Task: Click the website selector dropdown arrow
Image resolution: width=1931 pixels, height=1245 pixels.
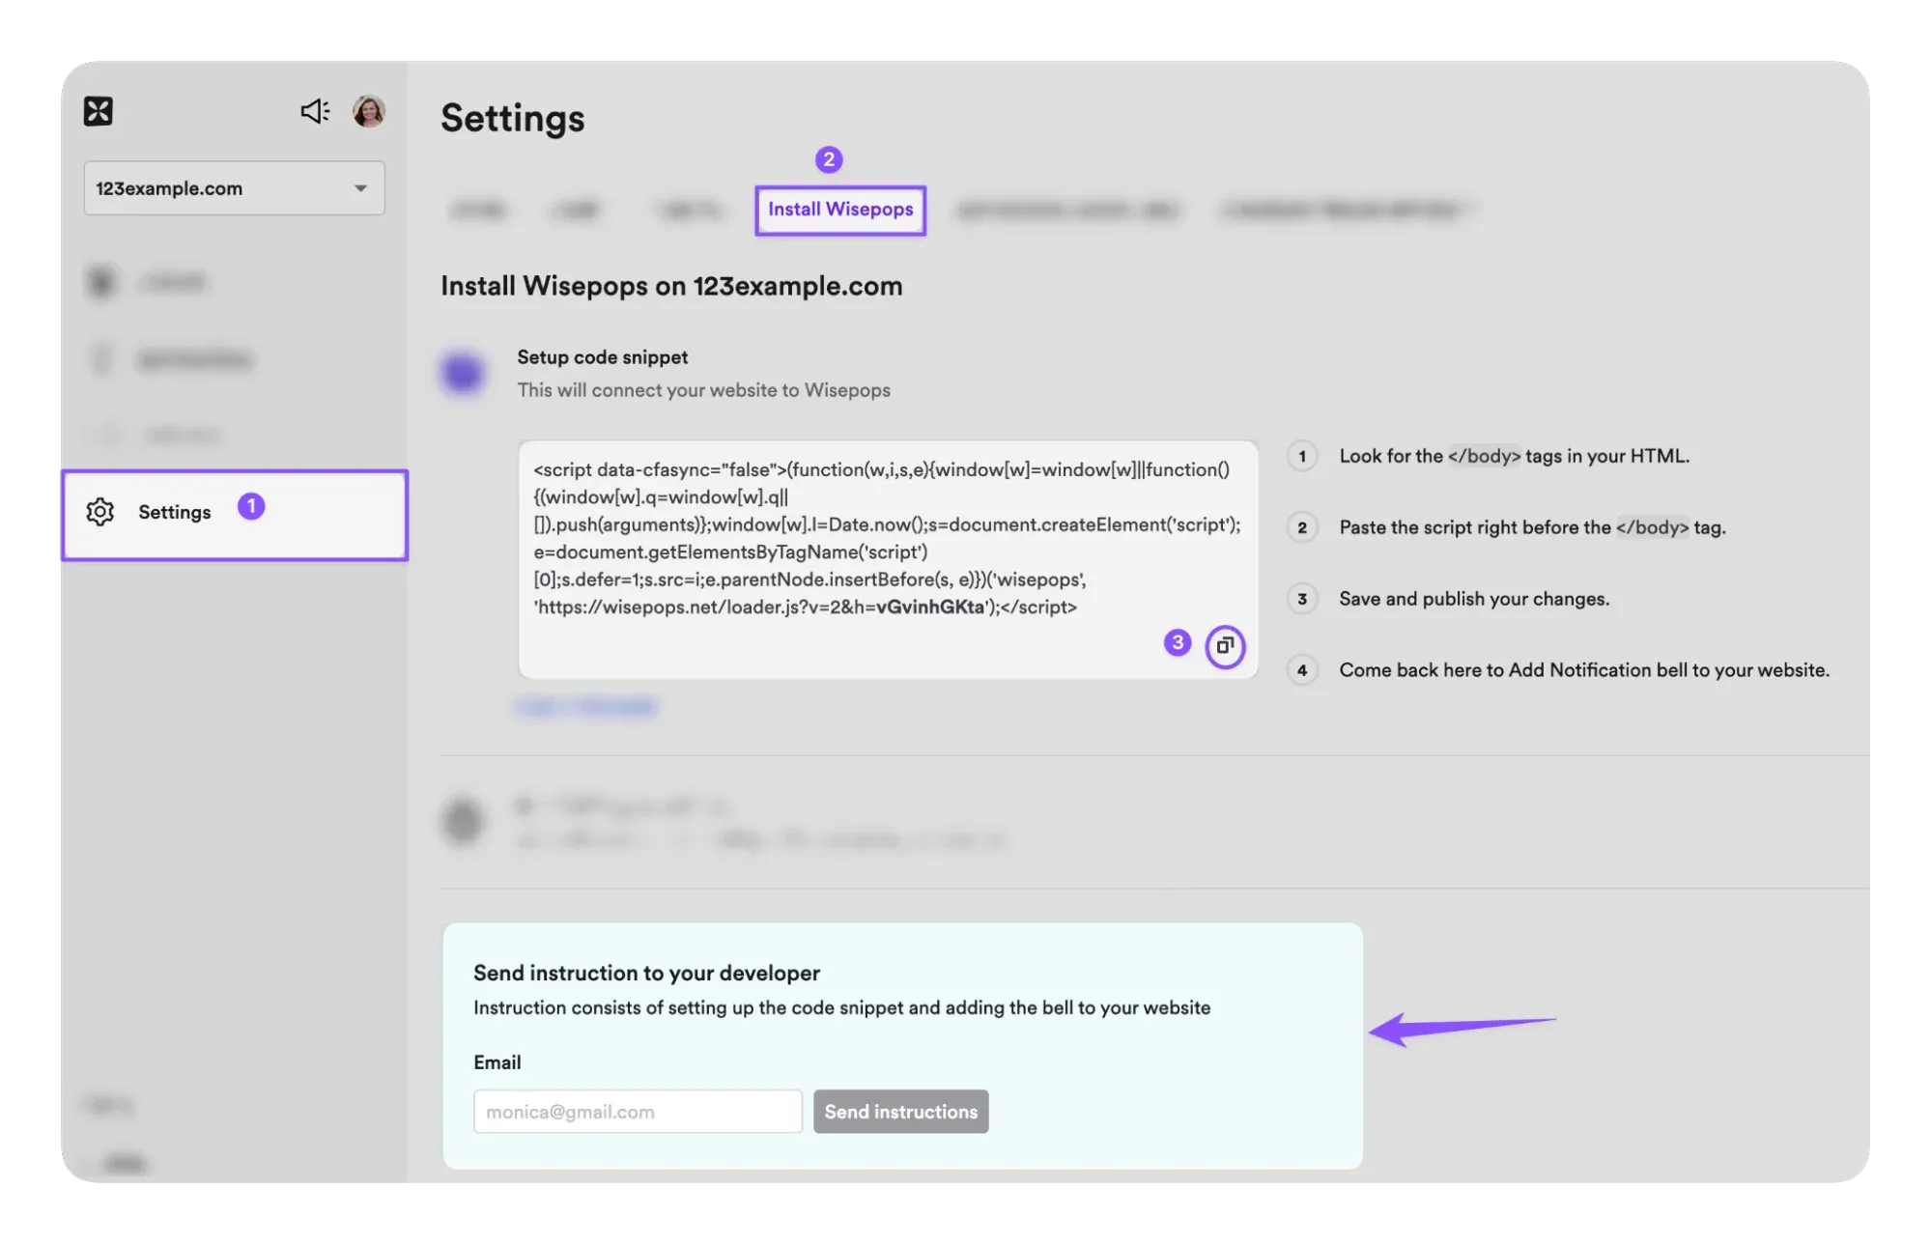Action: (360, 187)
